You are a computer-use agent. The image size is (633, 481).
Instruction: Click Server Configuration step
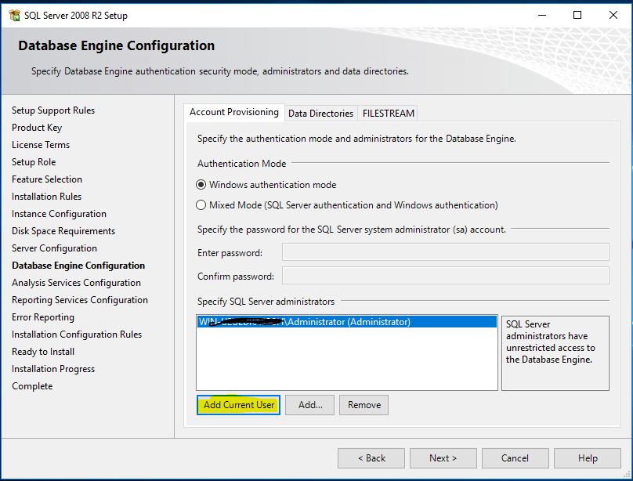point(55,248)
